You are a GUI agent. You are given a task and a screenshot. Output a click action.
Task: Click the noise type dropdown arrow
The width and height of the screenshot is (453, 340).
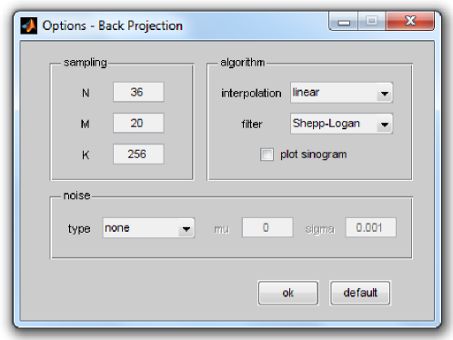pos(186,229)
